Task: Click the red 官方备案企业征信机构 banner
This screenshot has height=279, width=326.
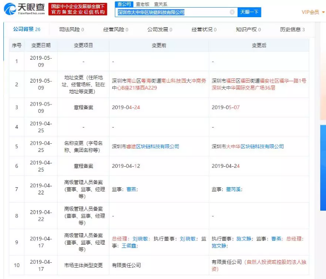Action: 78,9
